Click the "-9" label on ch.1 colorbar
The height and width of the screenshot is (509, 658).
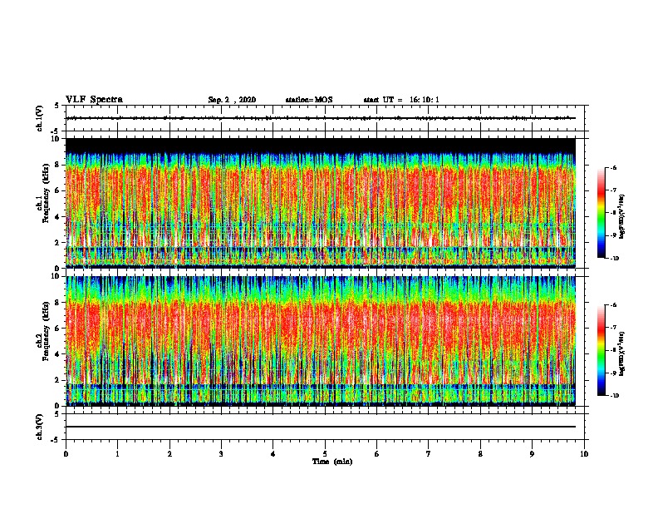click(613, 235)
